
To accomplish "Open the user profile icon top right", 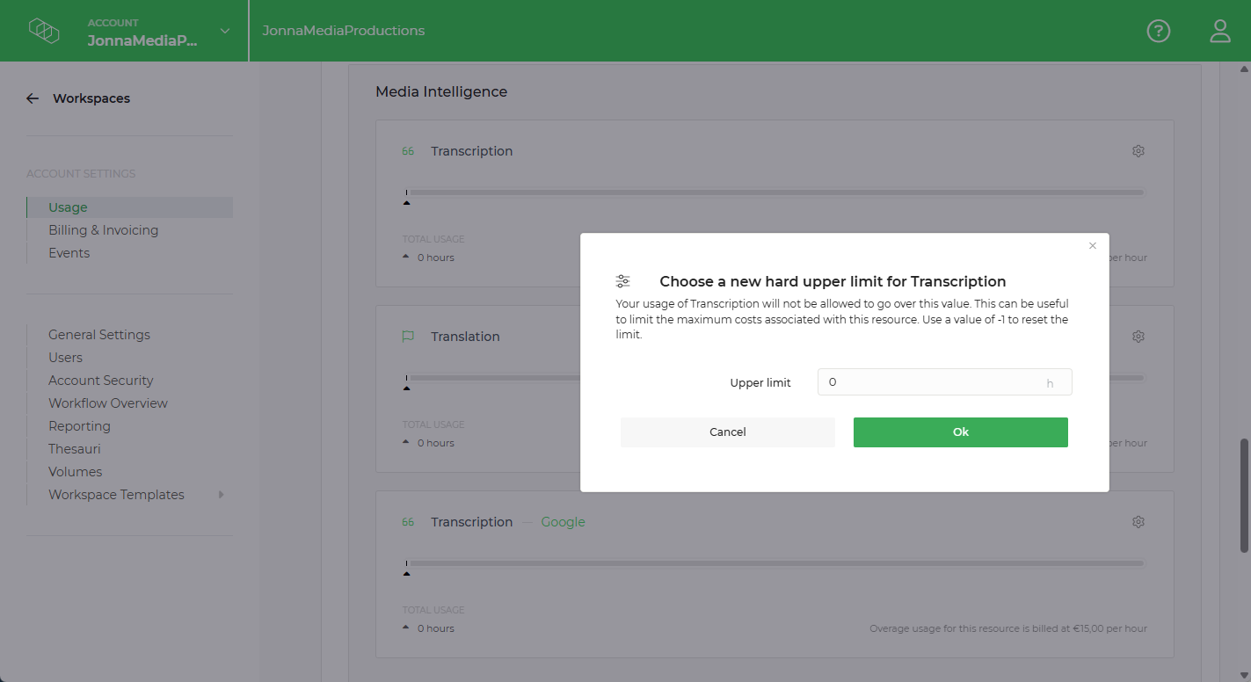I will tap(1219, 30).
